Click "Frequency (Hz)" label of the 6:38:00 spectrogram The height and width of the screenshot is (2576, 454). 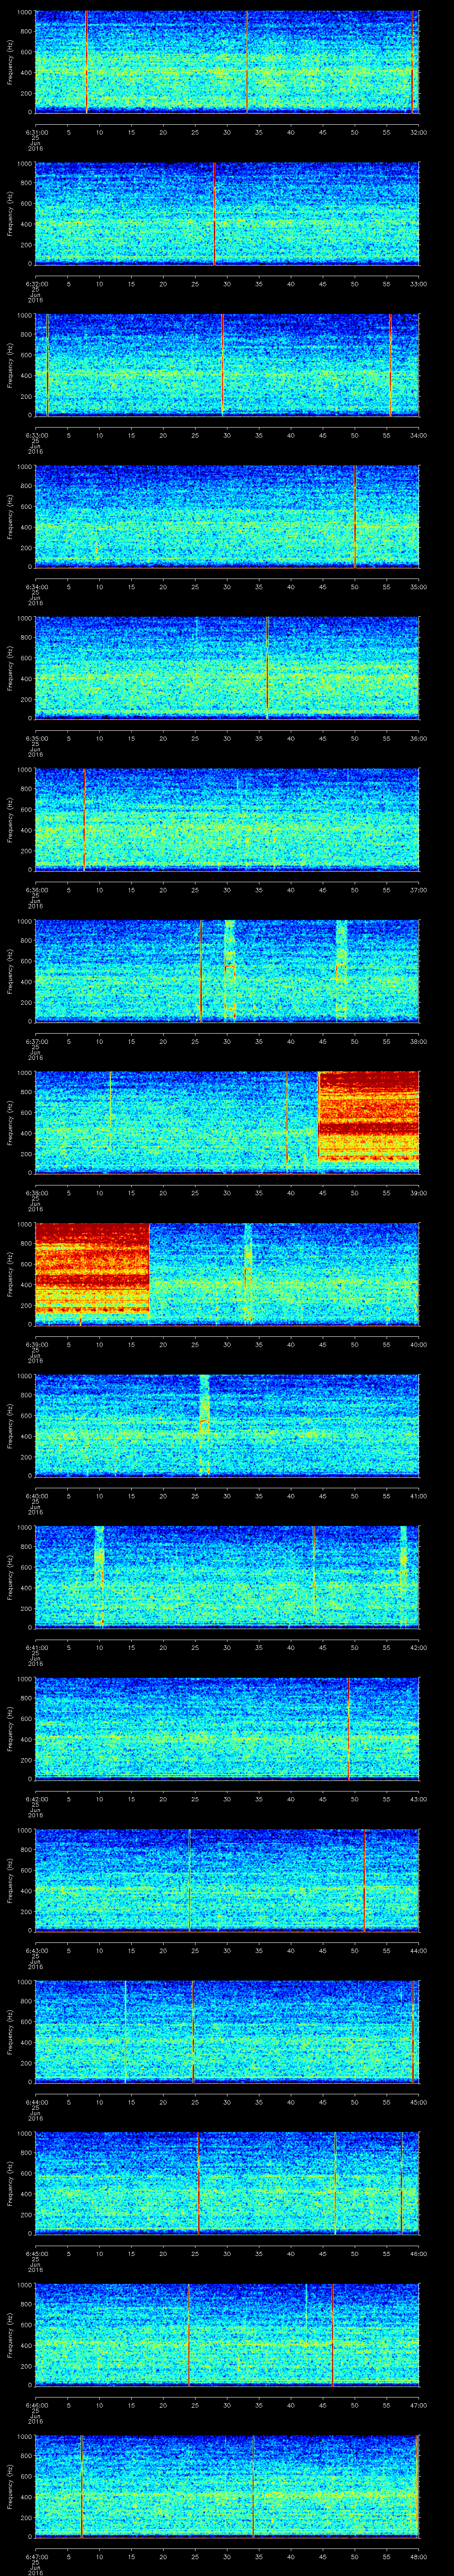pyautogui.click(x=10, y=1122)
